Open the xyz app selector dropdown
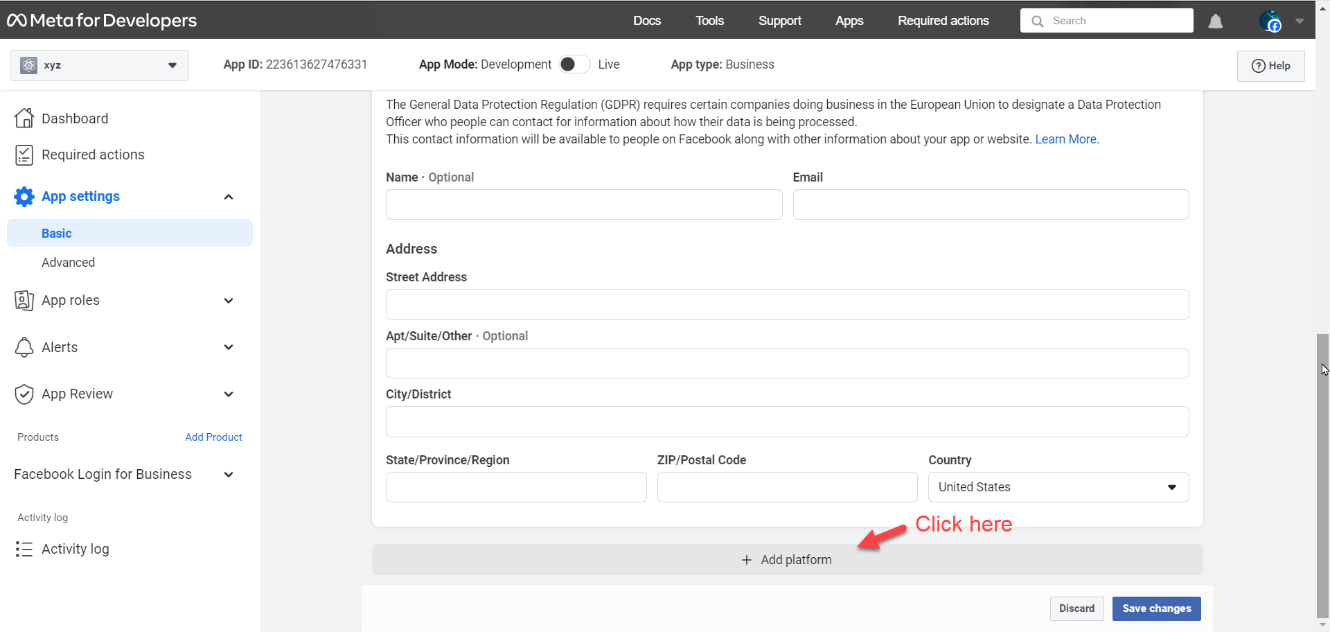 pyautogui.click(x=100, y=66)
